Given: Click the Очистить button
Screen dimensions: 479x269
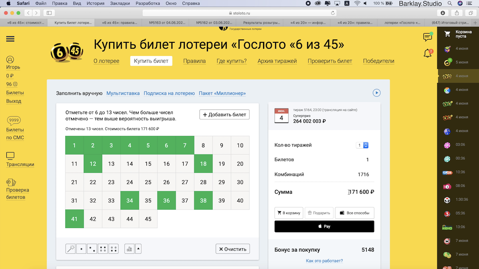Looking at the screenshot, I should click(233, 249).
